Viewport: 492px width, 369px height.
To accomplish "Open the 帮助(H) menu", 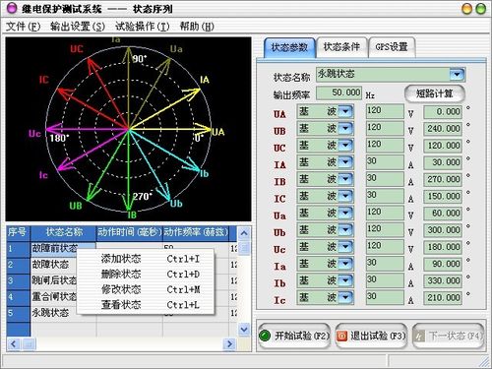I will coord(197,27).
